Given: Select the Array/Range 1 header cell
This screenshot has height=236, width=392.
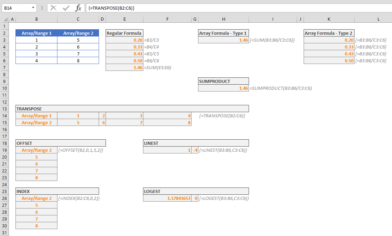Looking at the screenshot, I should coord(36,33).
